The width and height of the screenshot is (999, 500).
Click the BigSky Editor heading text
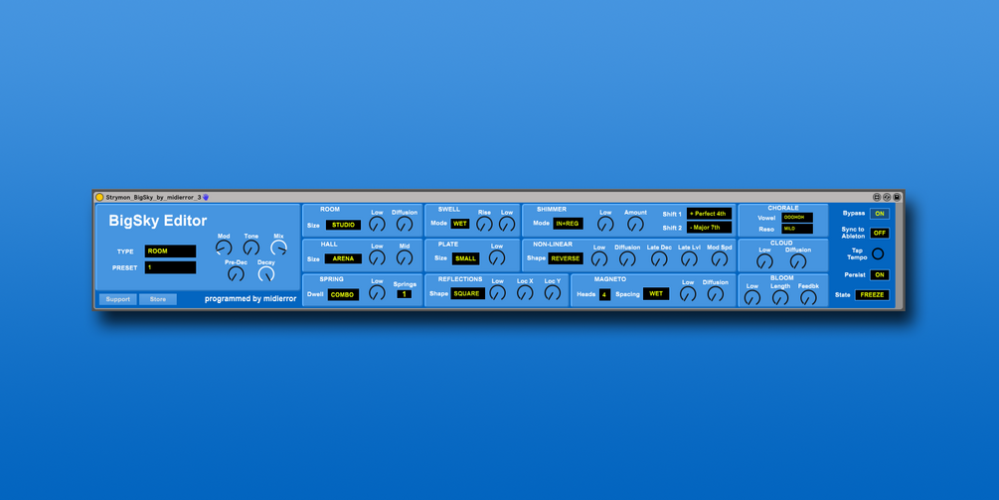tap(157, 221)
